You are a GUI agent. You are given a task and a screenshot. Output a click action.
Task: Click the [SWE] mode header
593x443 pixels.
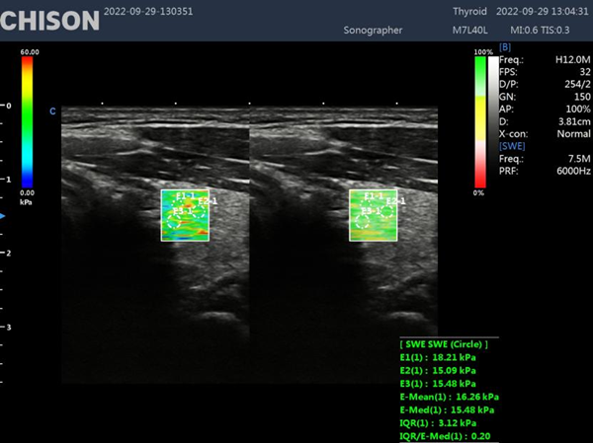(512, 146)
